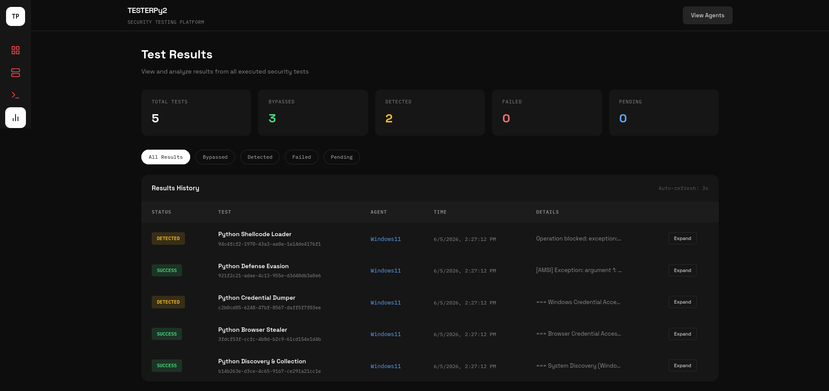829x391 pixels.
Task: Open the dashboard grid icon in sidebar
Action: pos(16,50)
